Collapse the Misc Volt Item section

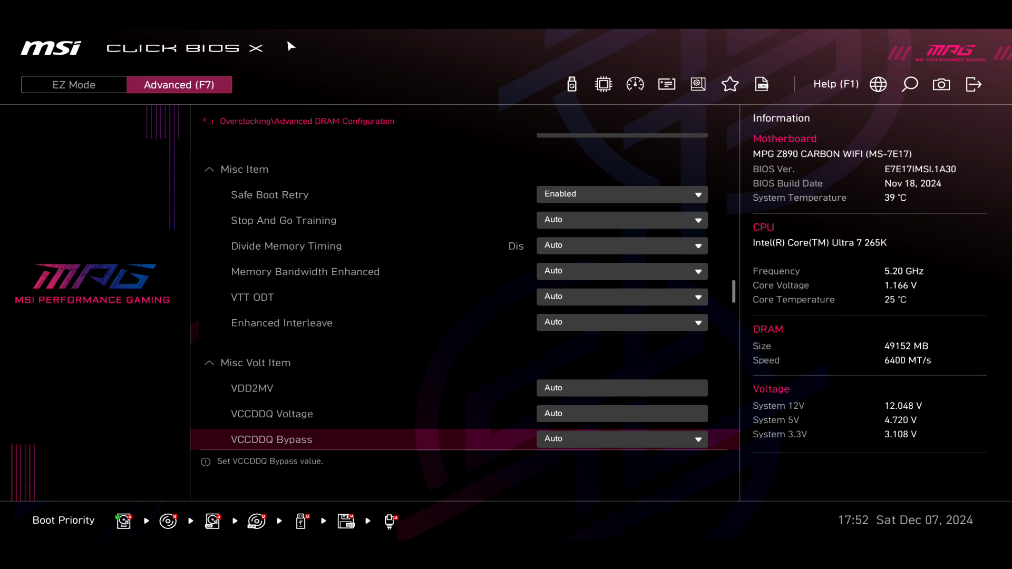[x=209, y=363]
